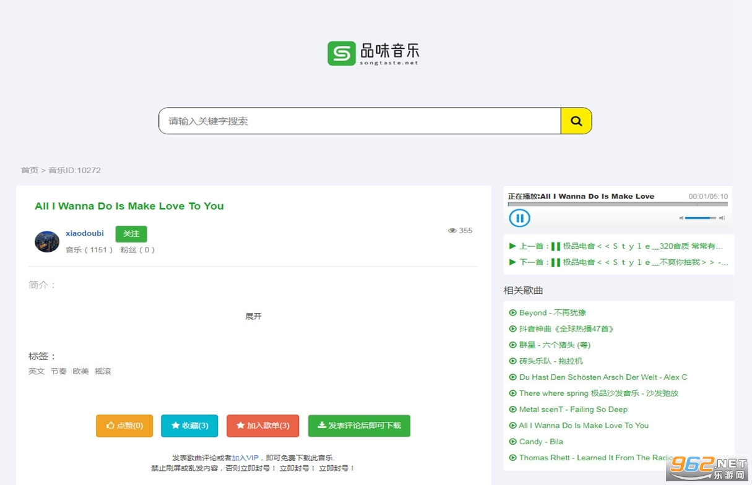Click the SongTaste logo at the top
Viewport: 752px width, 485px height.
[x=373, y=54]
